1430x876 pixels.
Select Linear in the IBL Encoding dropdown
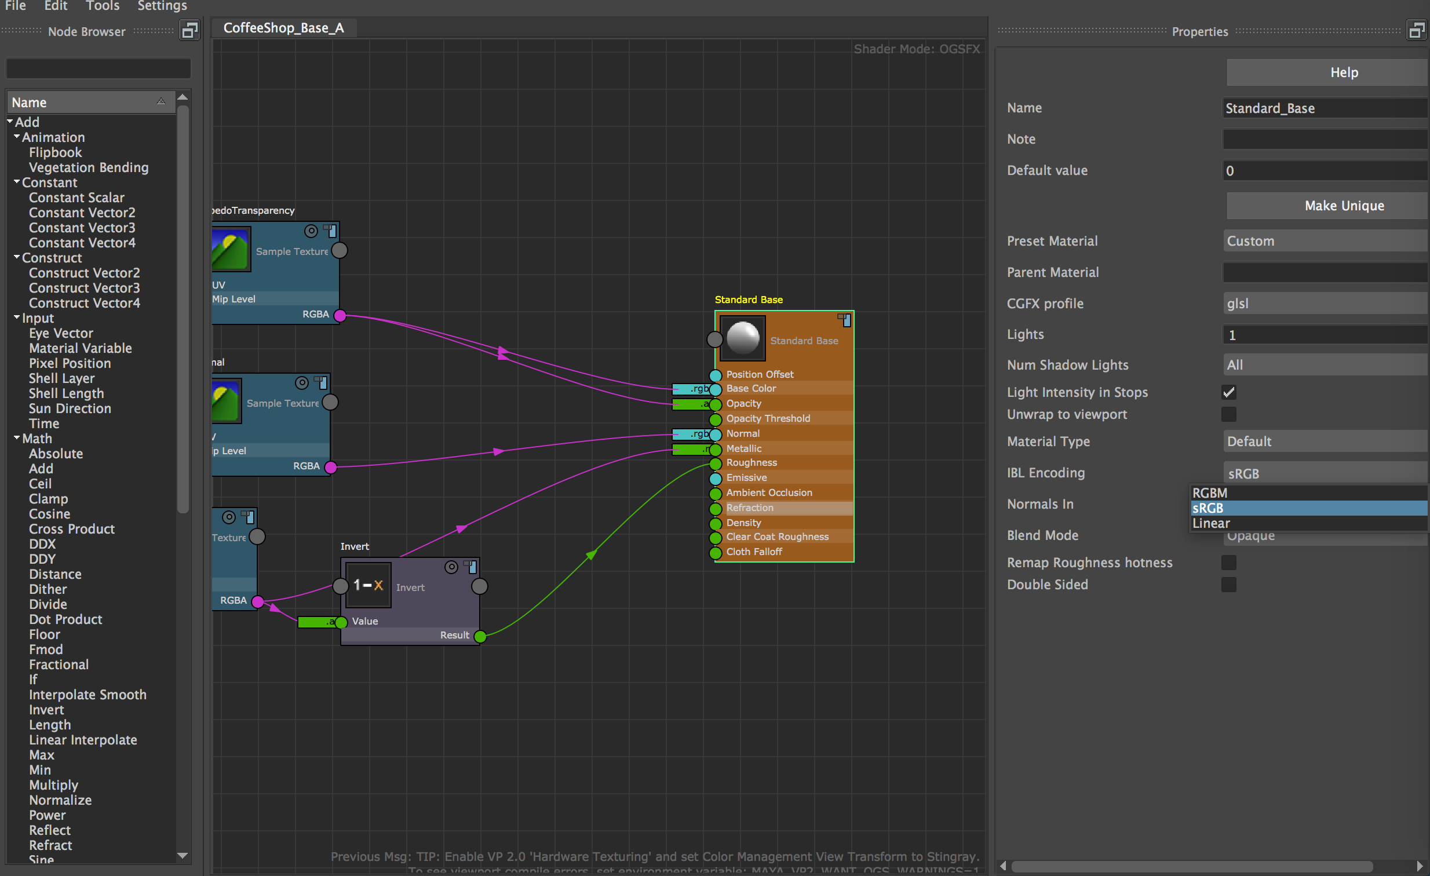pos(1210,523)
